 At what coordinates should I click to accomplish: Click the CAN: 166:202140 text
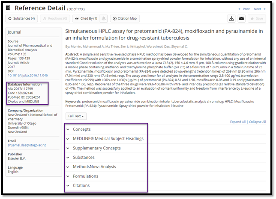[x=21, y=93]
